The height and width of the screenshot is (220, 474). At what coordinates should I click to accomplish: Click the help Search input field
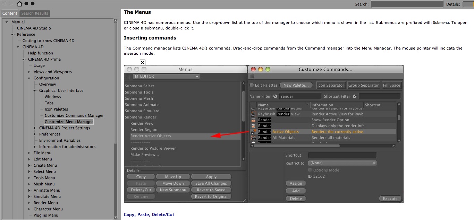coord(407,4)
